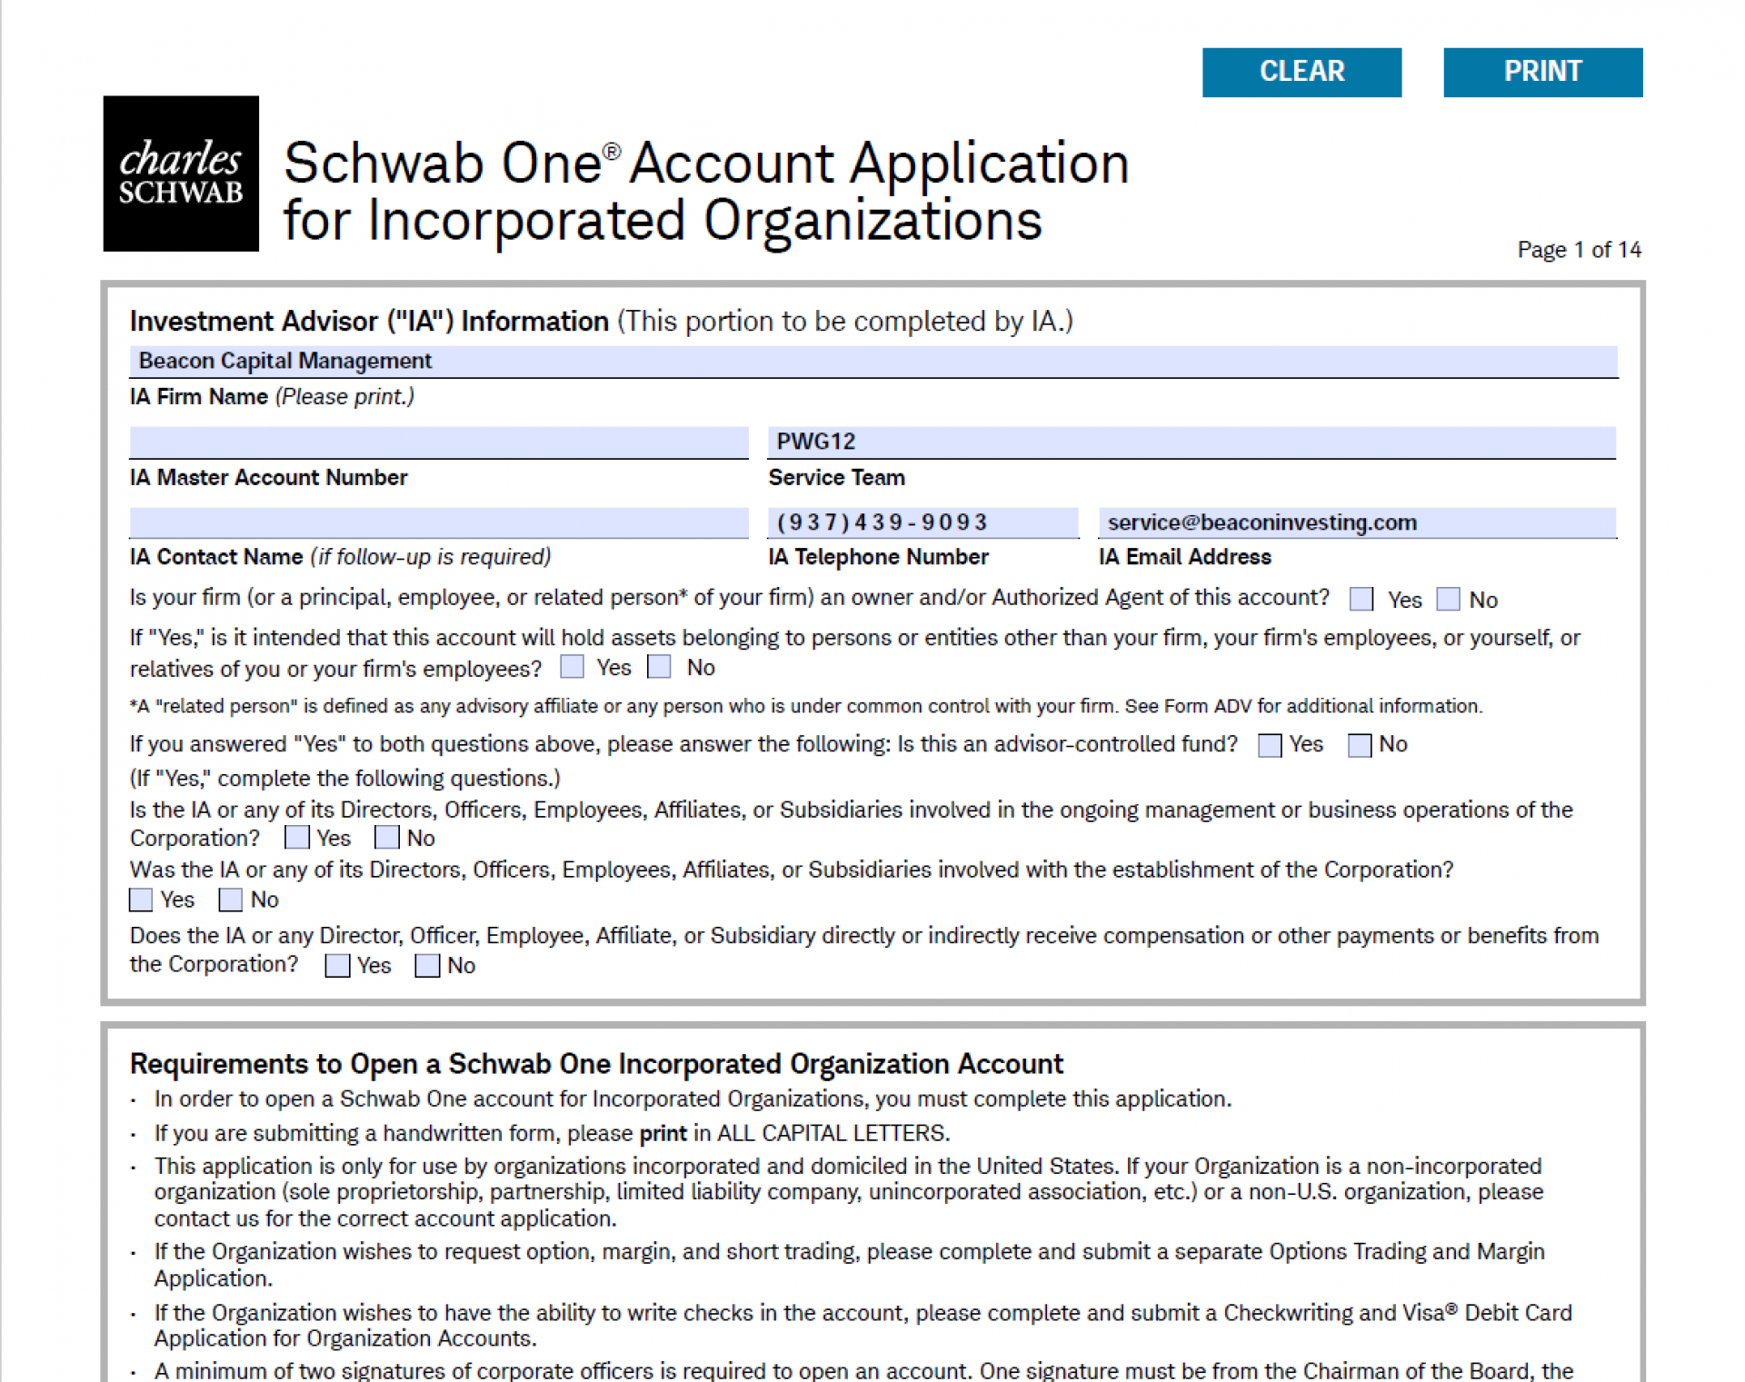Click the 'Page 1 of 14' text
The width and height of the screenshot is (1745, 1382).
(x=1579, y=250)
